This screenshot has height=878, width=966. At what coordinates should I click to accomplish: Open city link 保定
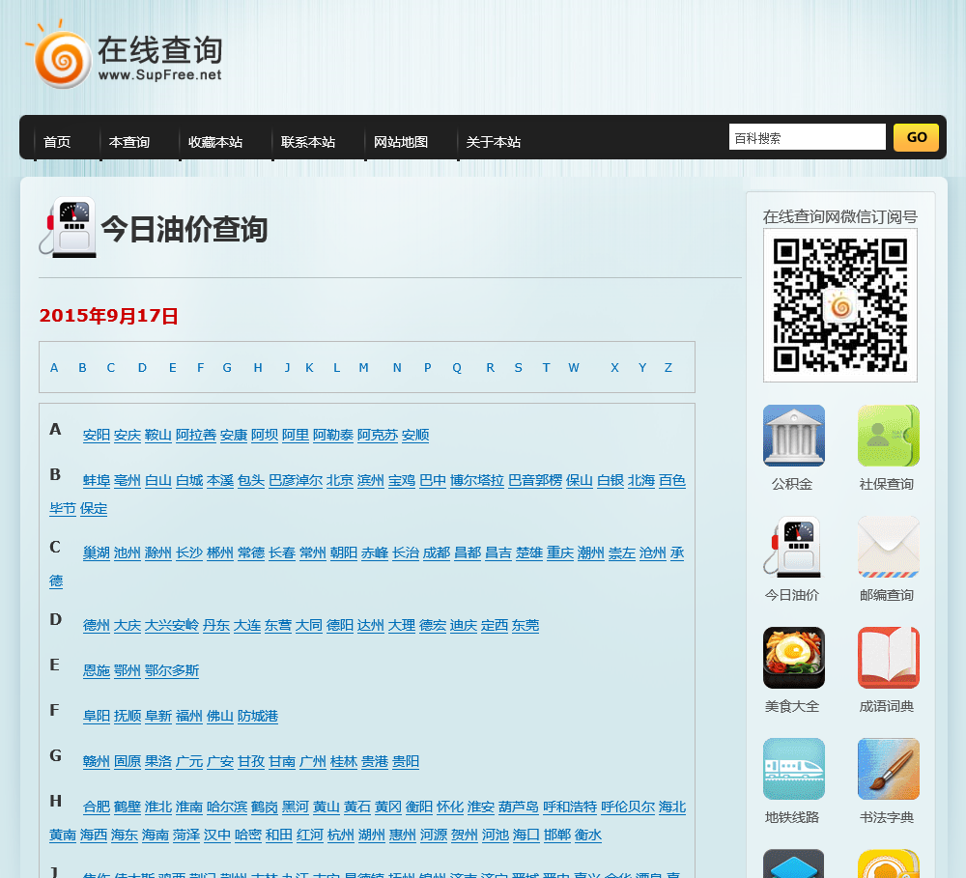tap(94, 509)
